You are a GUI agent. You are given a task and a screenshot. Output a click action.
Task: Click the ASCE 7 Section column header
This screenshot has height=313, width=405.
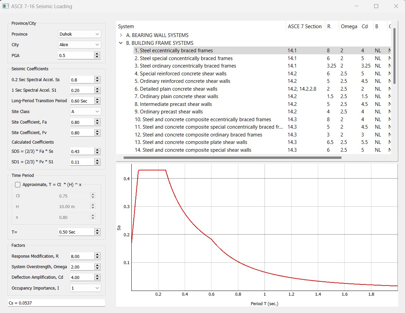(x=305, y=26)
